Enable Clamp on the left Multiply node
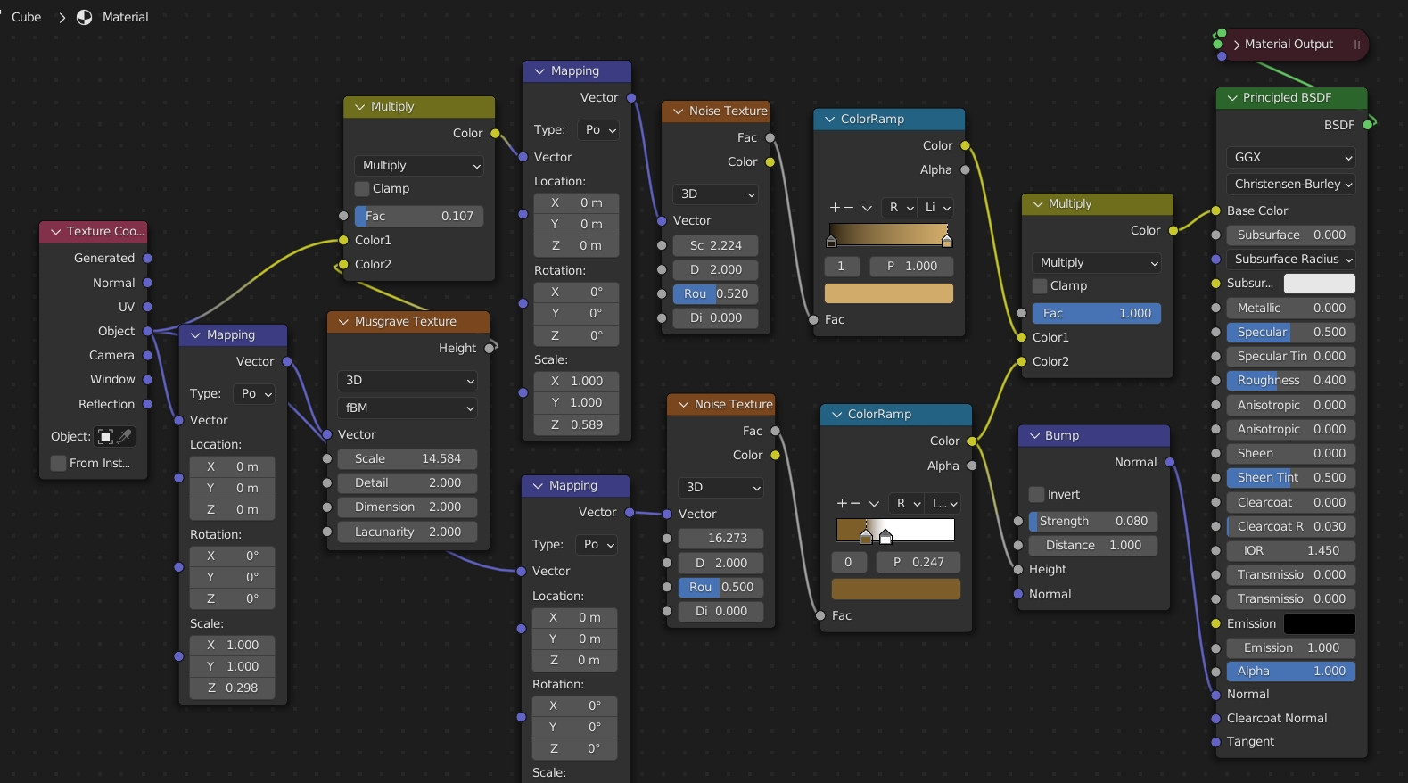 click(x=362, y=189)
